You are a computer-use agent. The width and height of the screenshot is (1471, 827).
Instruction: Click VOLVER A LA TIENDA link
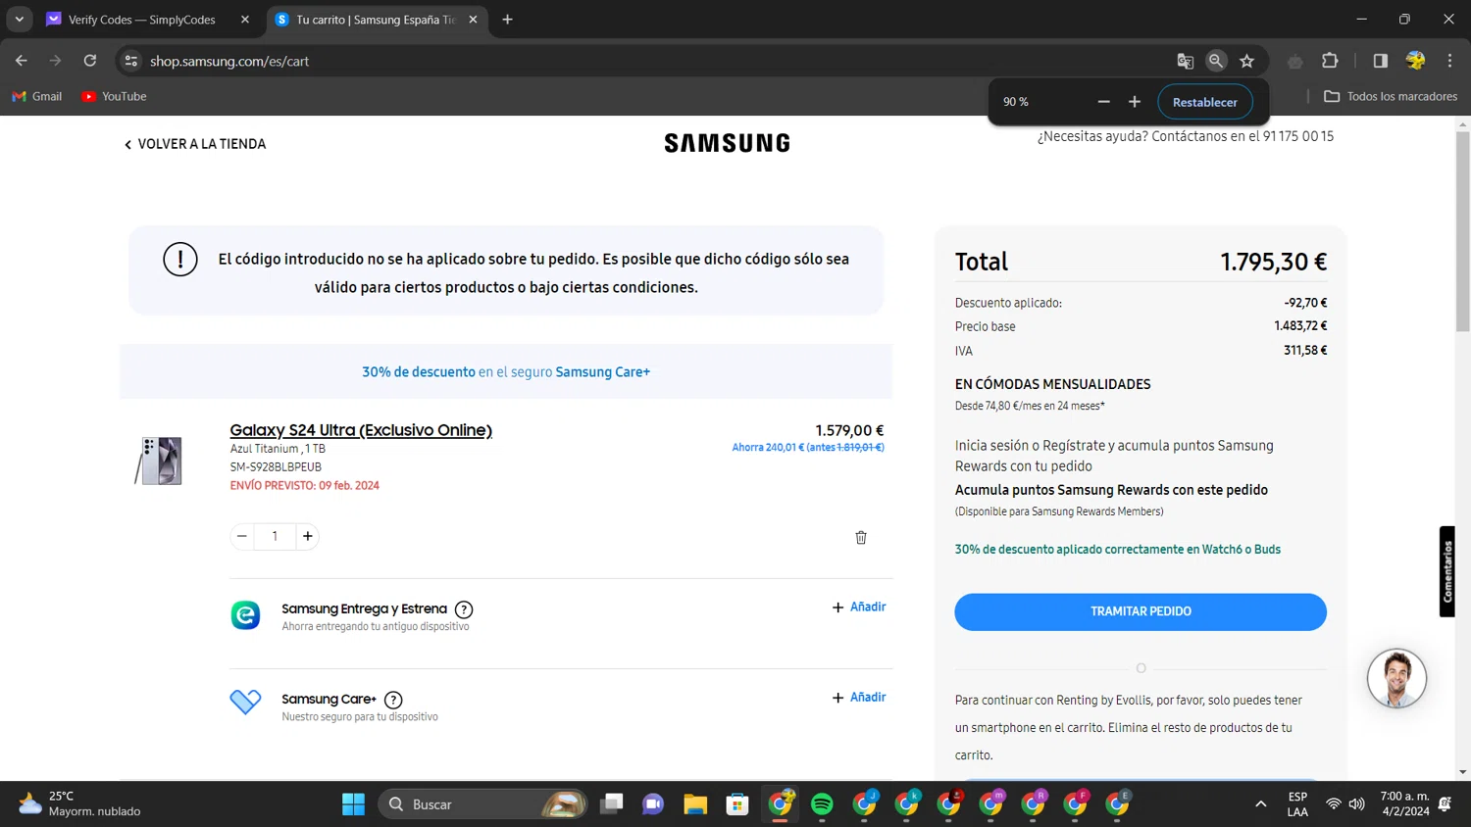point(194,144)
